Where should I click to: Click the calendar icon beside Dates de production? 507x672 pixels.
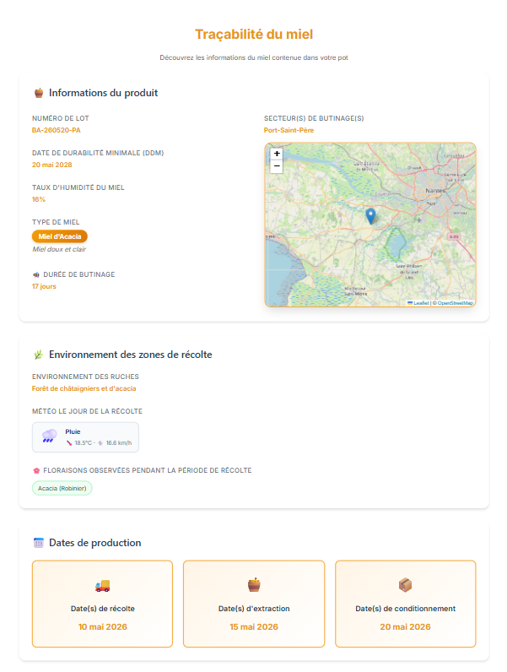tap(39, 543)
